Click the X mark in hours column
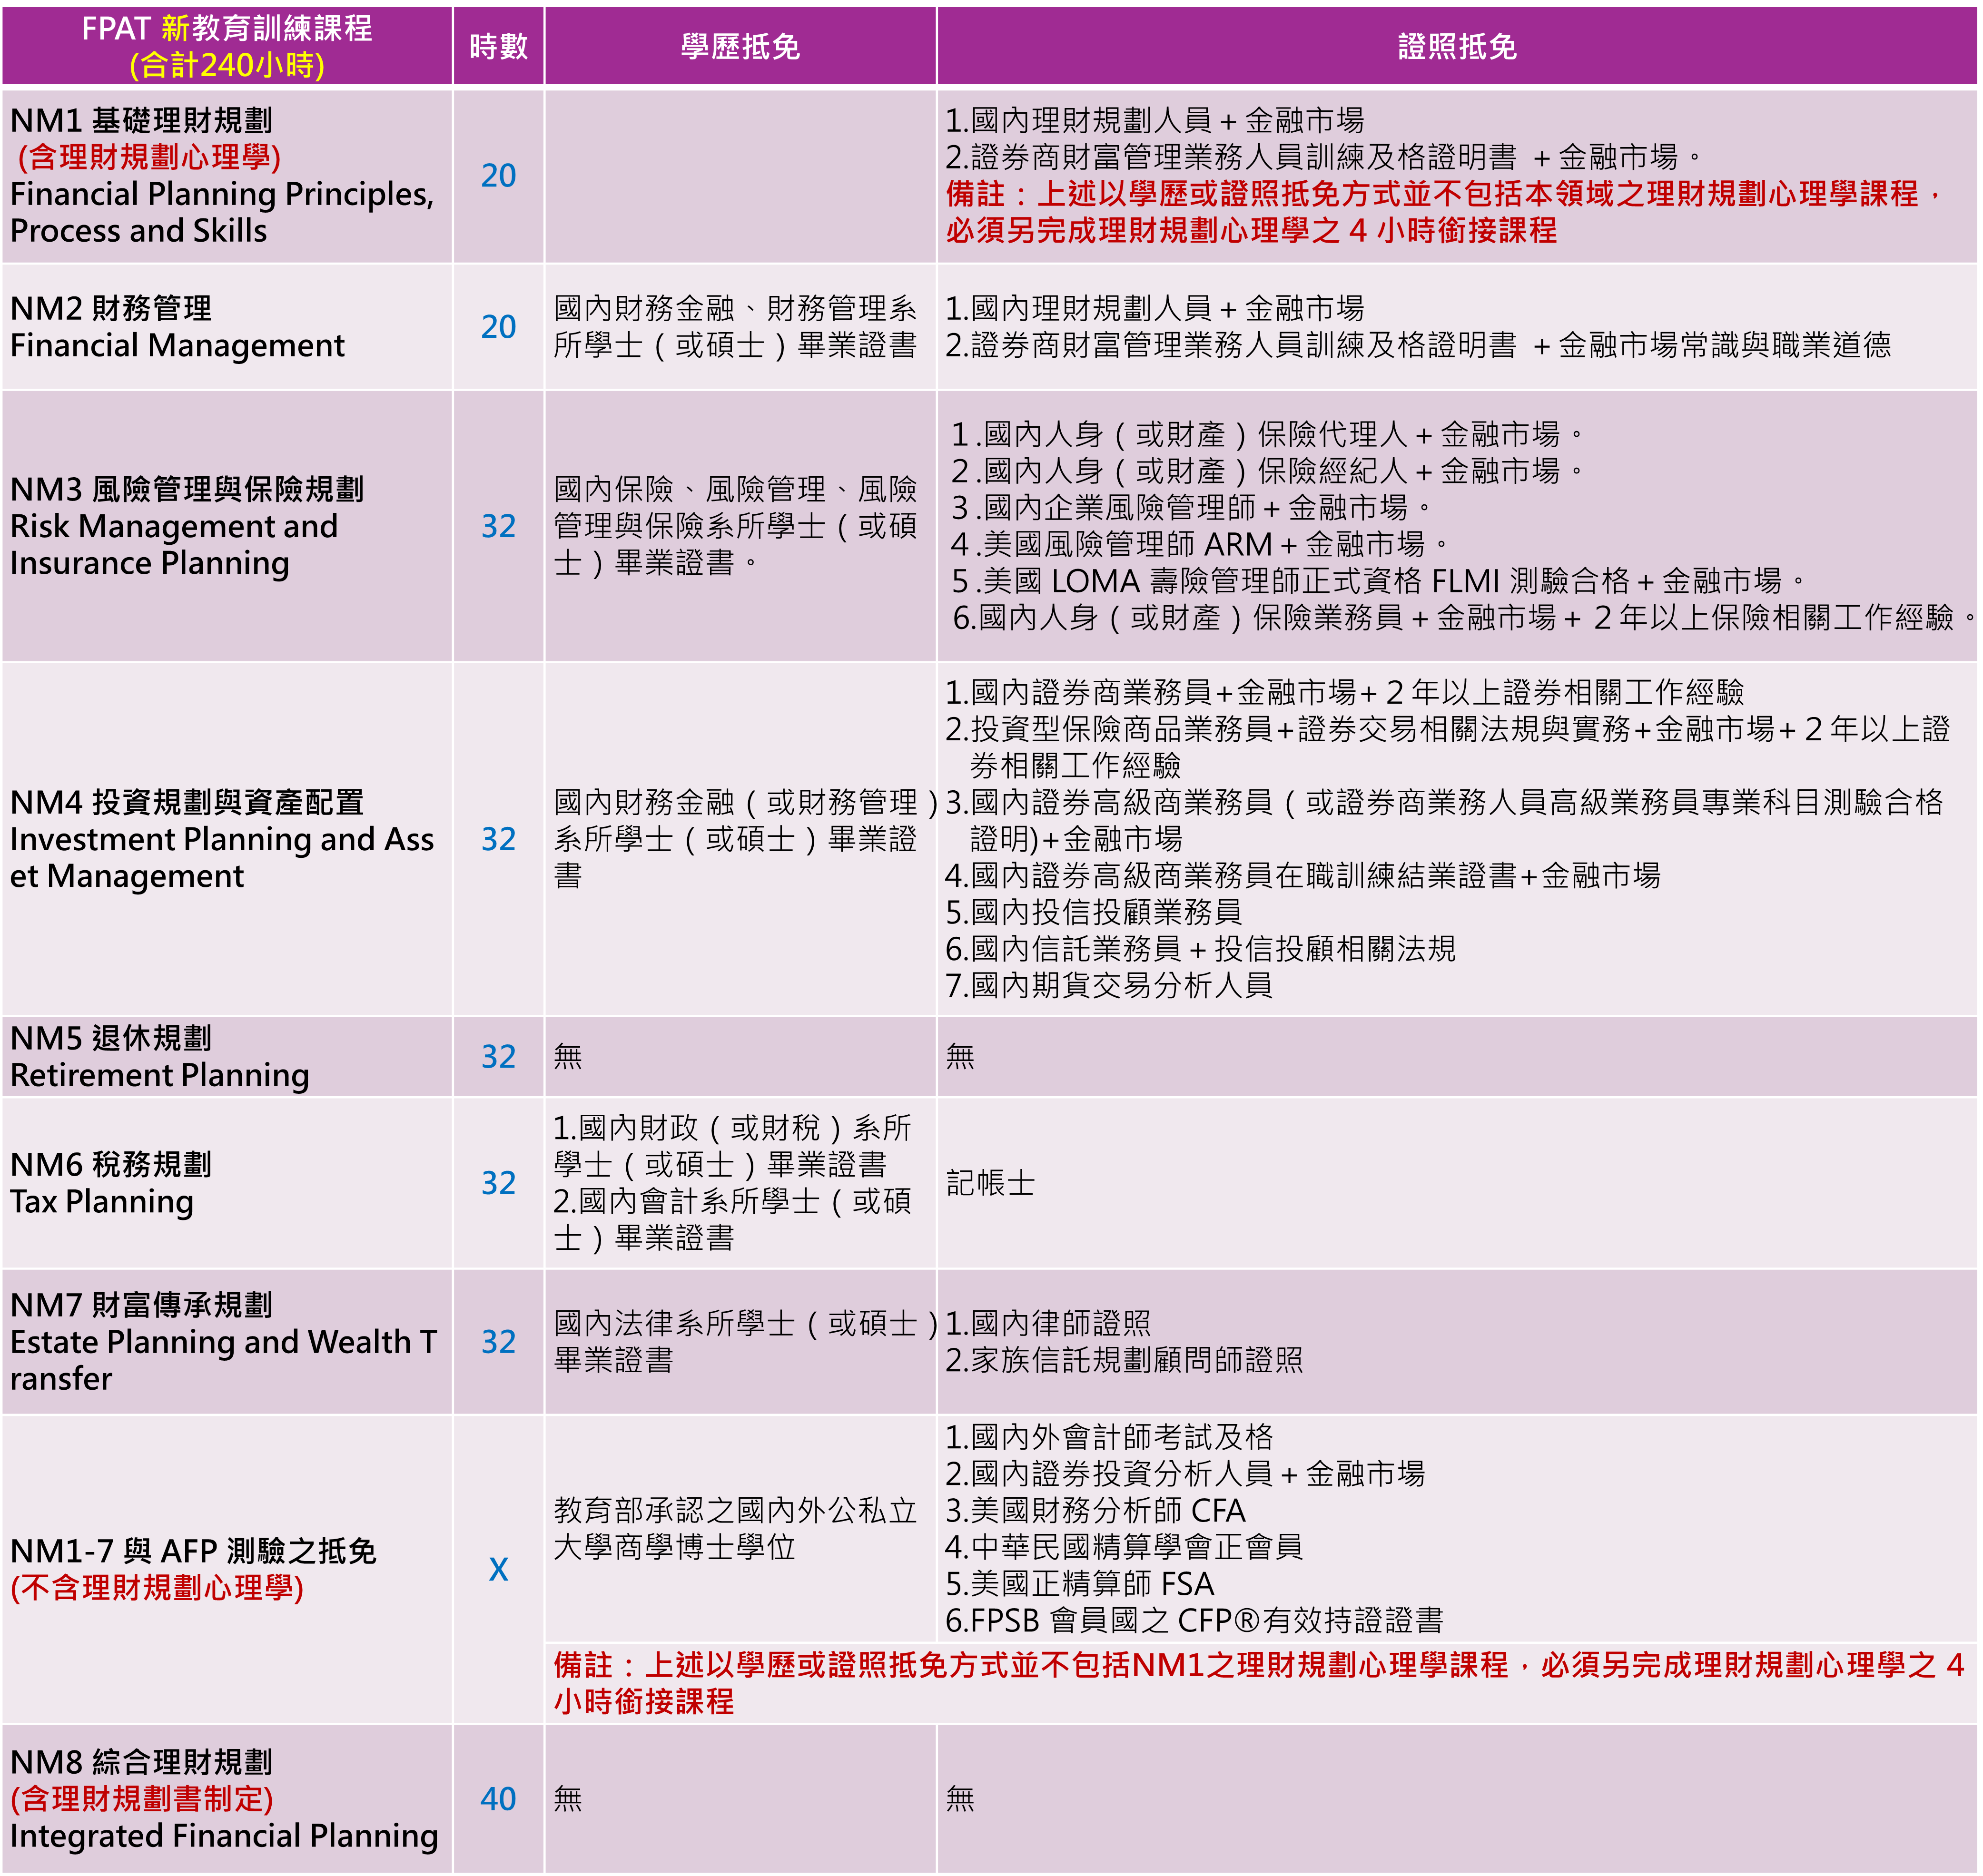The height and width of the screenshot is (1876, 1983). [498, 1569]
